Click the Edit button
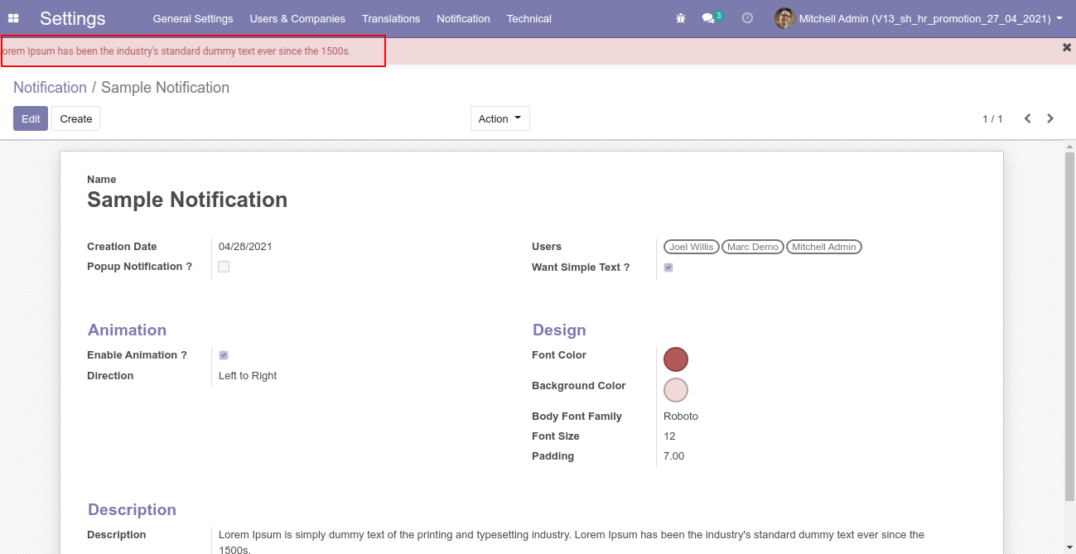 click(31, 118)
